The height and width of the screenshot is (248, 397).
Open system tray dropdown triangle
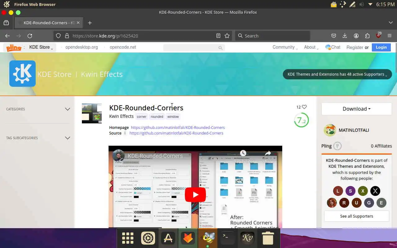point(370,4)
